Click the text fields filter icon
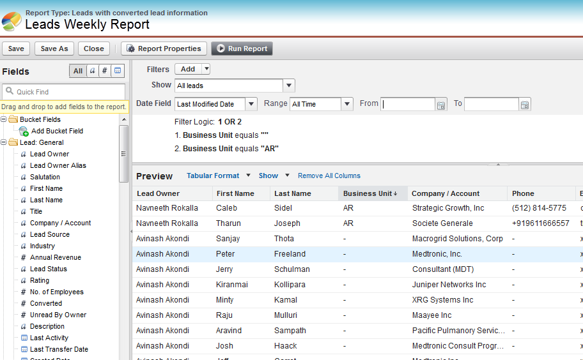 [93, 71]
